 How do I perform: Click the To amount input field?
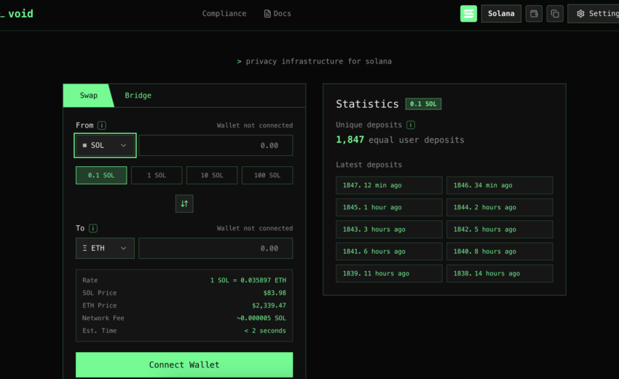pos(216,249)
